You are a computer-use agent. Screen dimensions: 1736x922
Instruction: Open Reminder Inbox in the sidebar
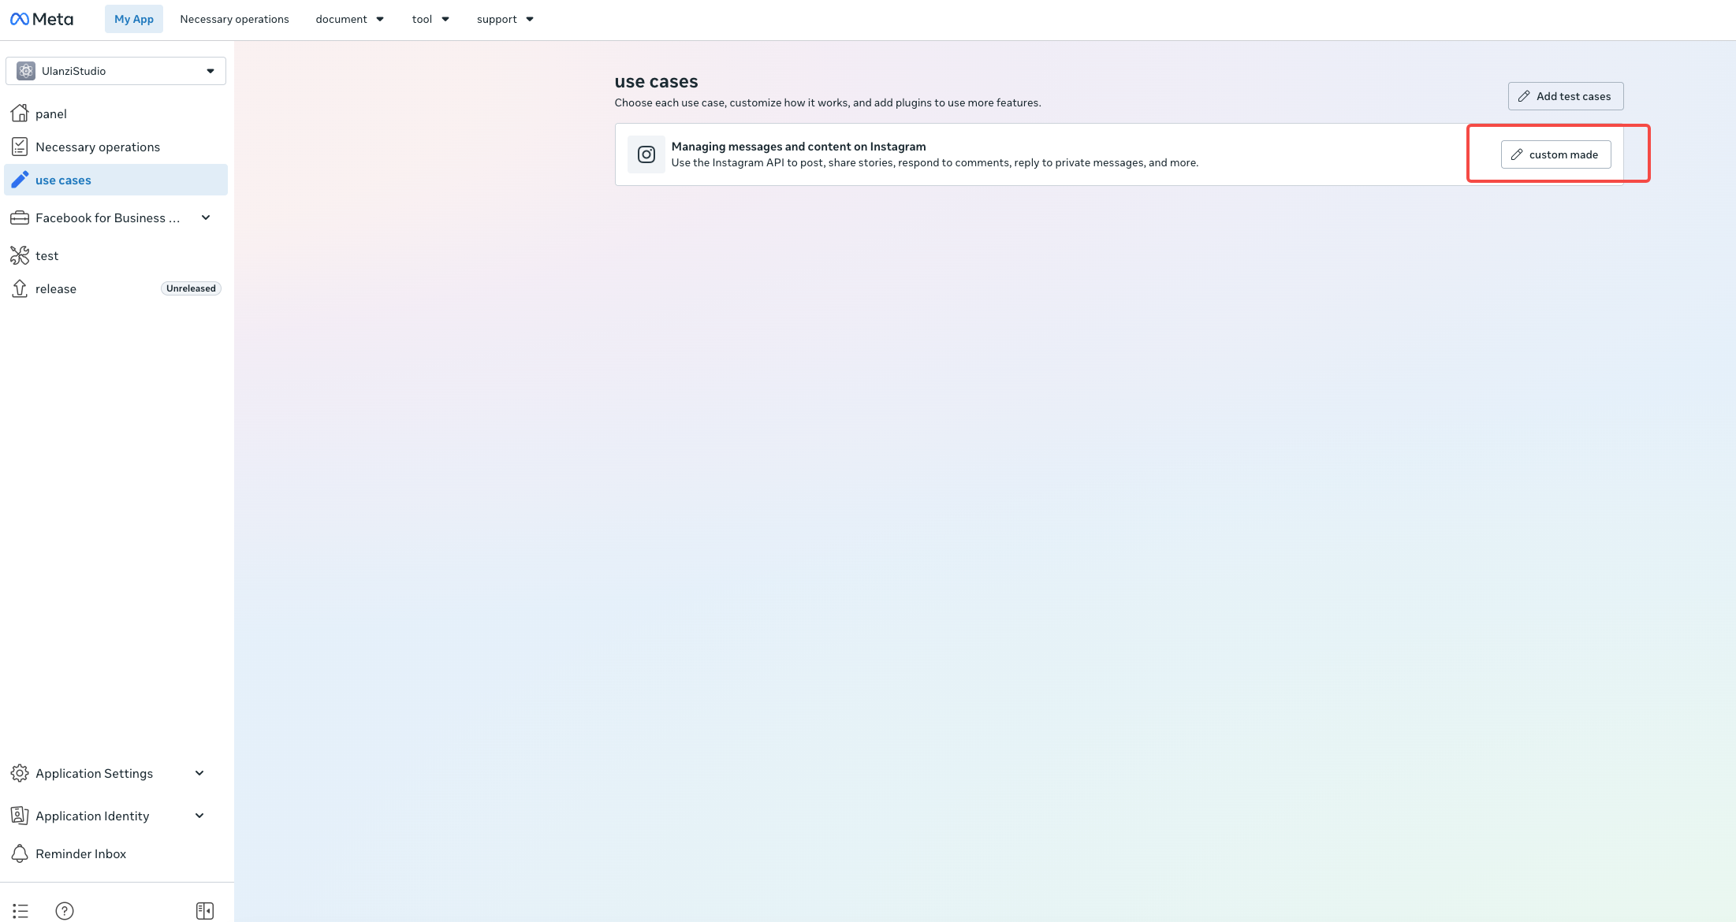tap(116, 853)
